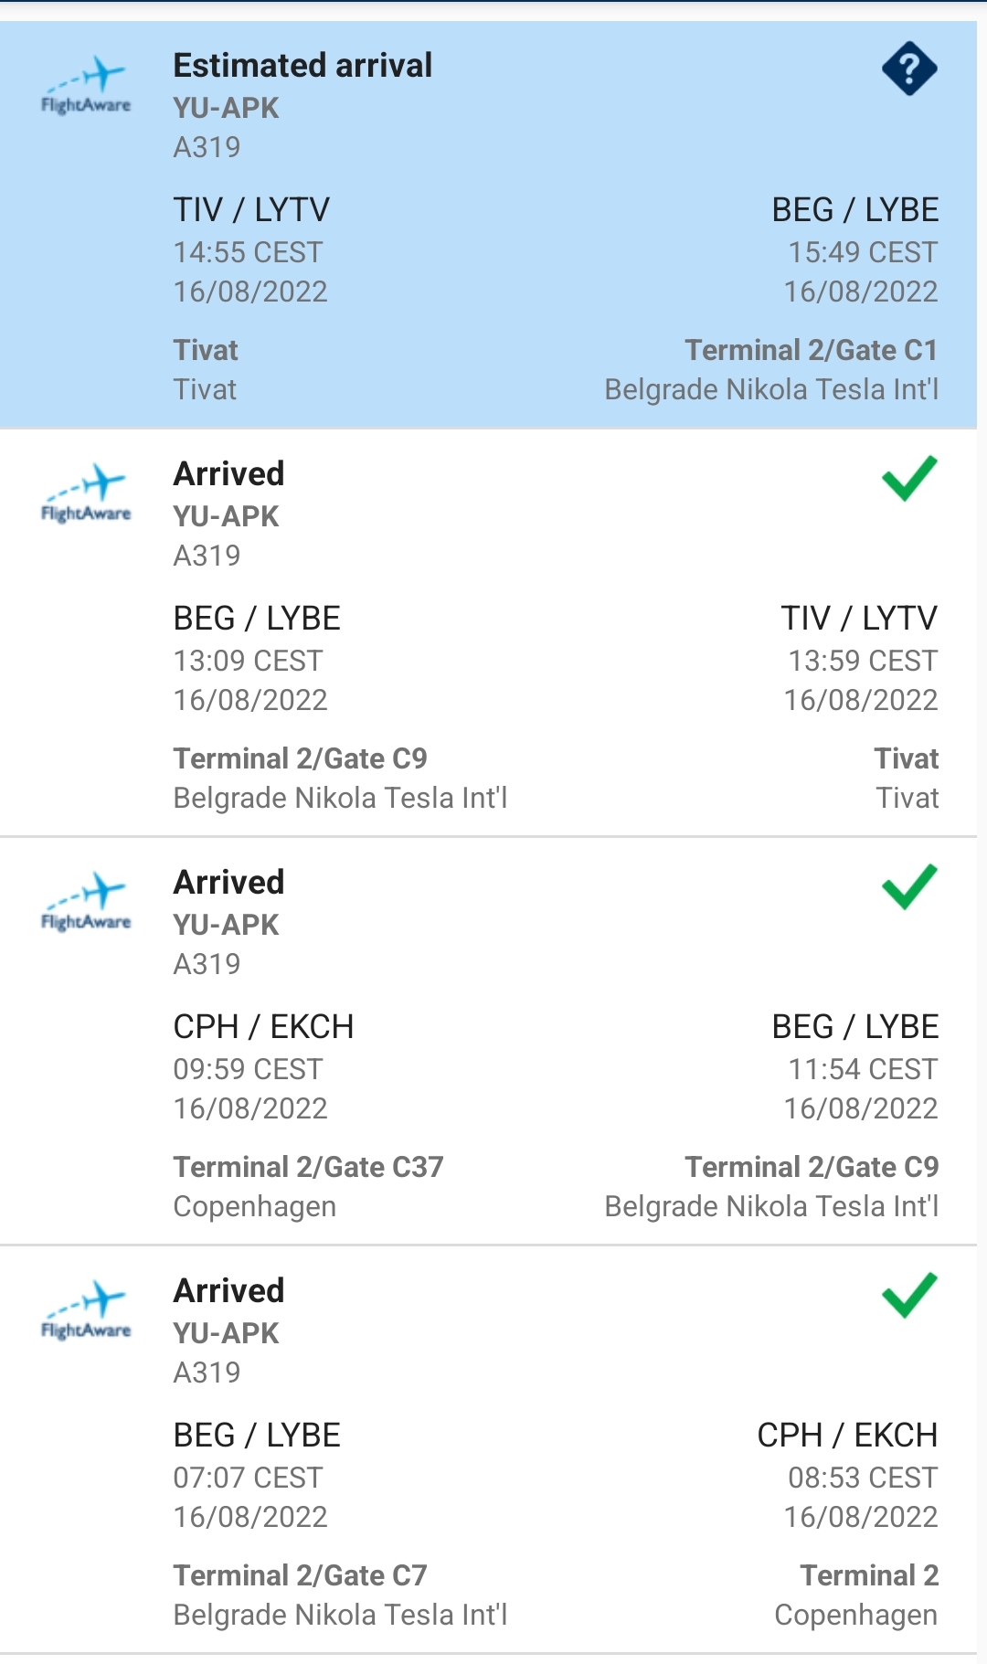The width and height of the screenshot is (987, 1664).
Task: Tap the 11:54 CEST arrival time
Action: (x=863, y=1069)
